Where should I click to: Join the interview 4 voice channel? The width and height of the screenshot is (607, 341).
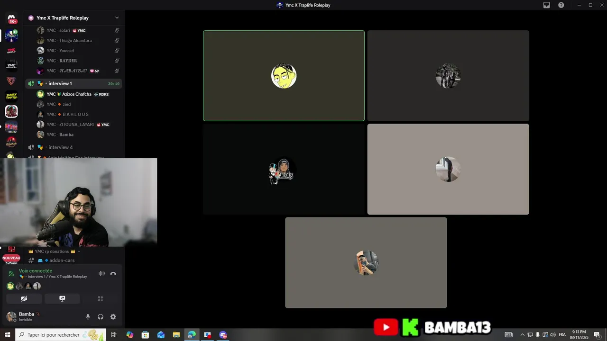tap(74, 147)
